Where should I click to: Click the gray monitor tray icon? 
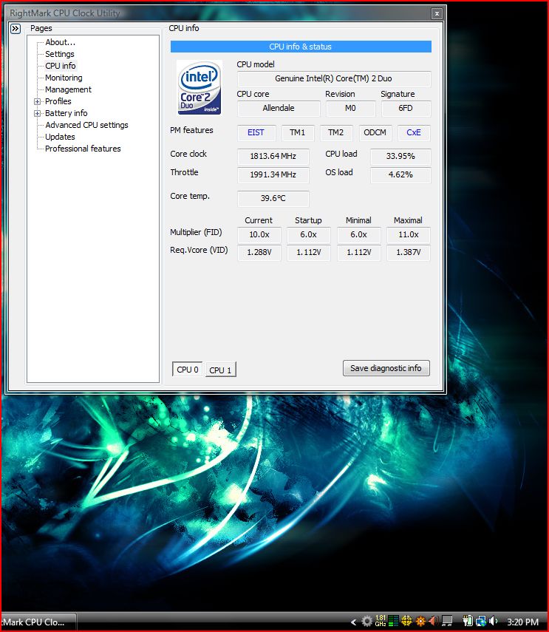click(447, 622)
